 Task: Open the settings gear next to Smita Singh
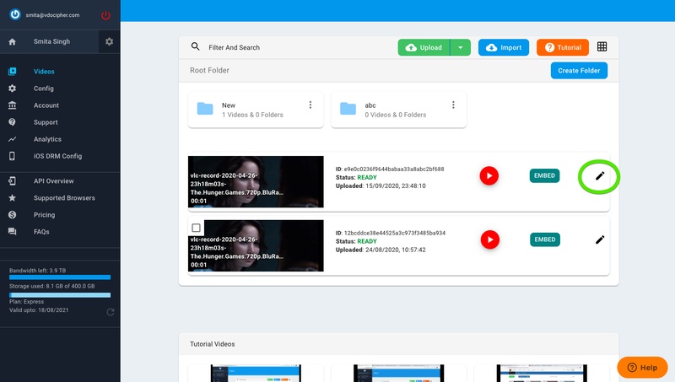pyautogui.click(x=110, y=41)
